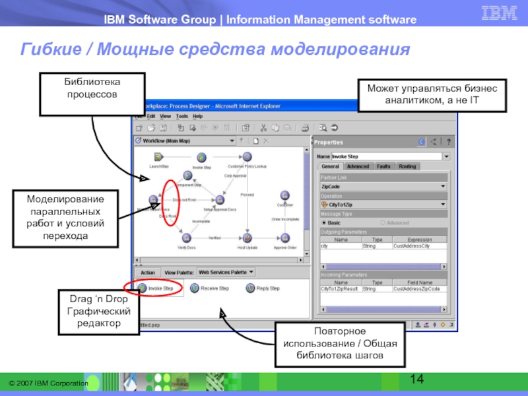
Task: Click the "CustAddressZipCode" field name cell
Action: [420, 289]
